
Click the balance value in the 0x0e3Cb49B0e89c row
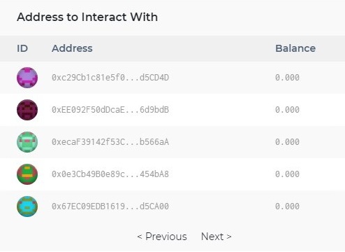coord(287,174)
